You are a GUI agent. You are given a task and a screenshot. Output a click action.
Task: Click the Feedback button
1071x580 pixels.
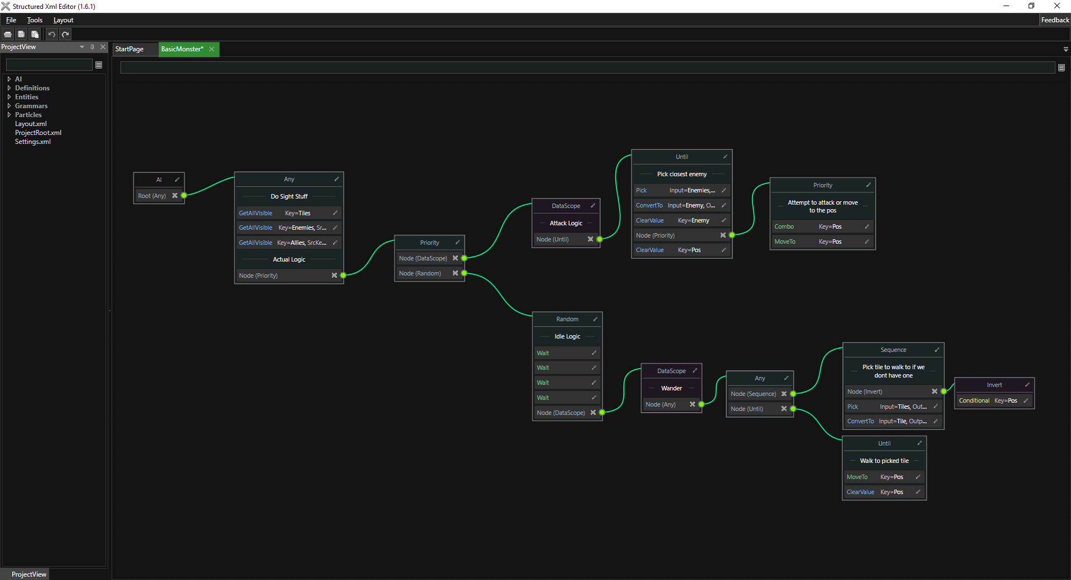pos(1054,20)
